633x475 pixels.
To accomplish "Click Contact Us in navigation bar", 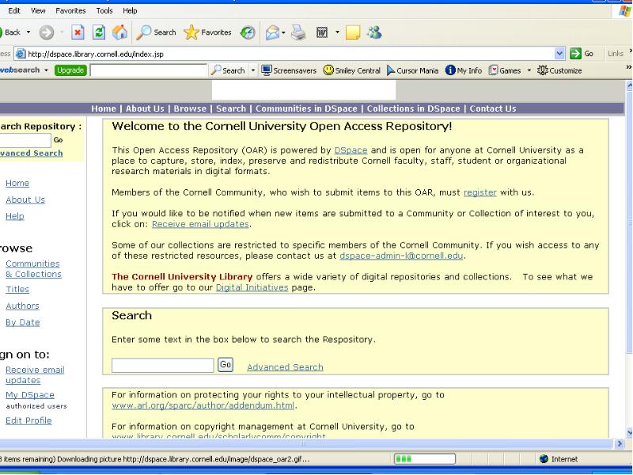I will point(493,108).
